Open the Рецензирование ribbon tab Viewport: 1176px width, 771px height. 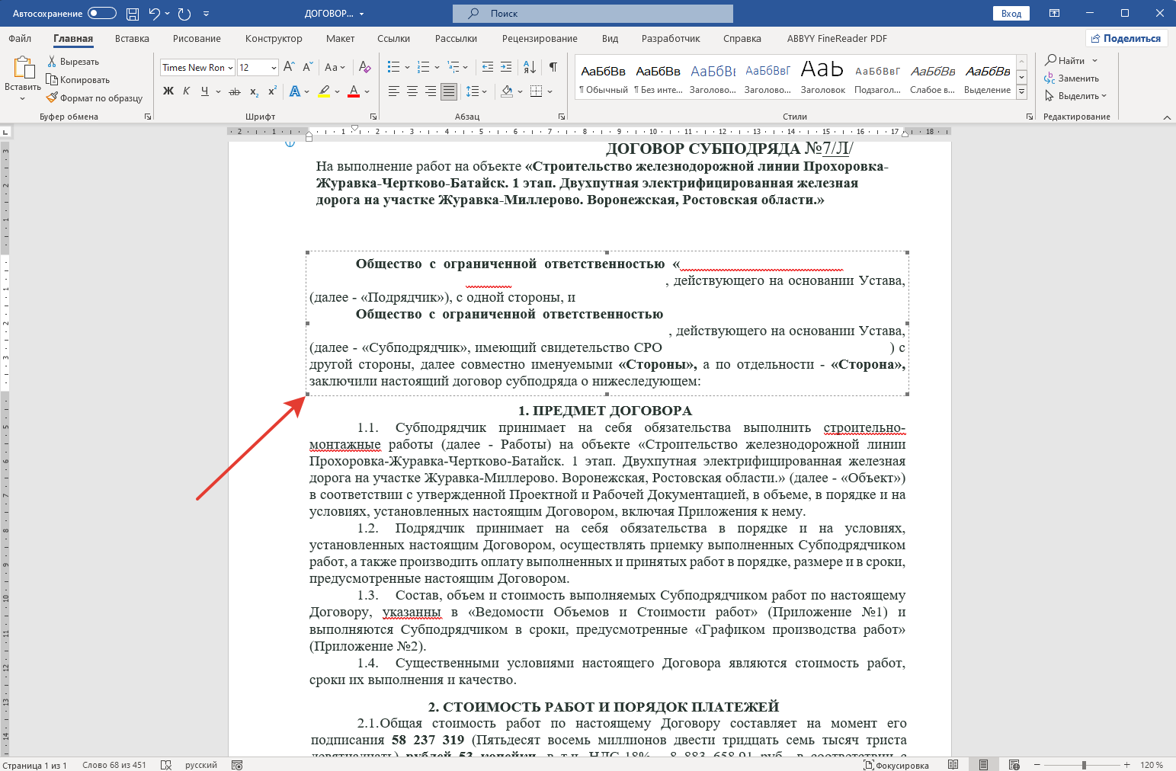pos(540,39)
